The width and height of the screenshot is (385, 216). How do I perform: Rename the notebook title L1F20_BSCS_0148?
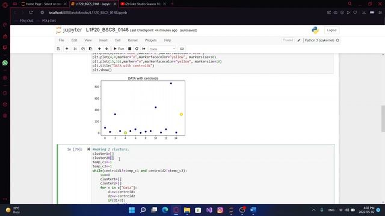107,30
